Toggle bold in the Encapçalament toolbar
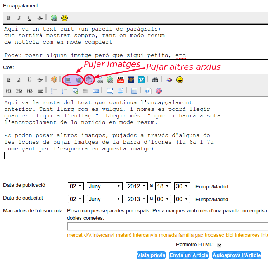The height and width of the screenshot is (262, 268). coord(9,18)
